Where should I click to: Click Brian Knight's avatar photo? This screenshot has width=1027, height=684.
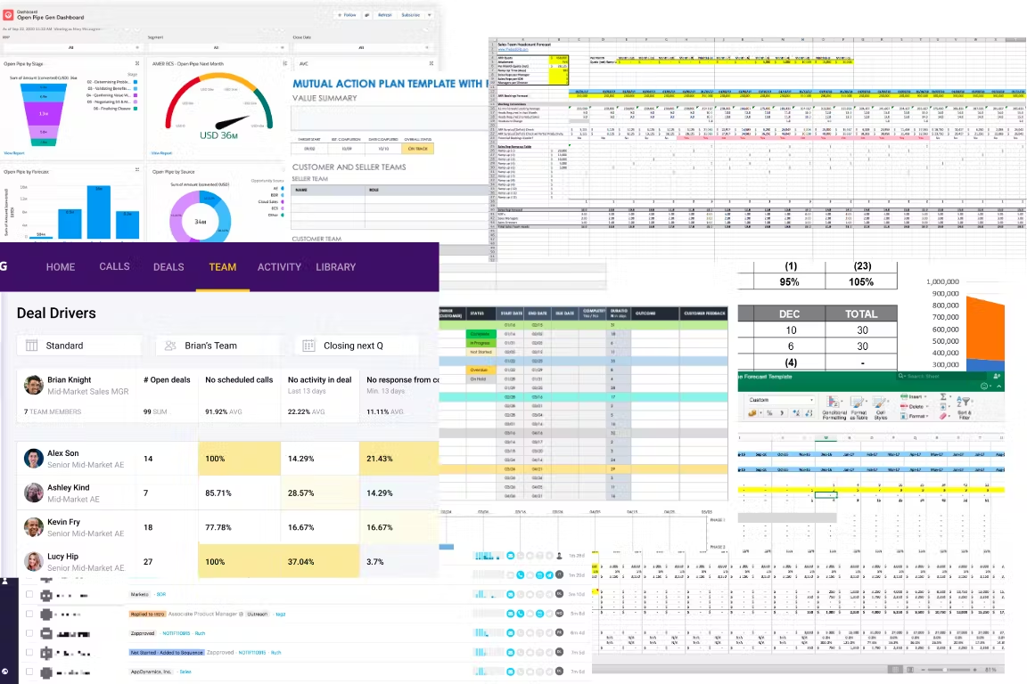click(x=33, y=385)
